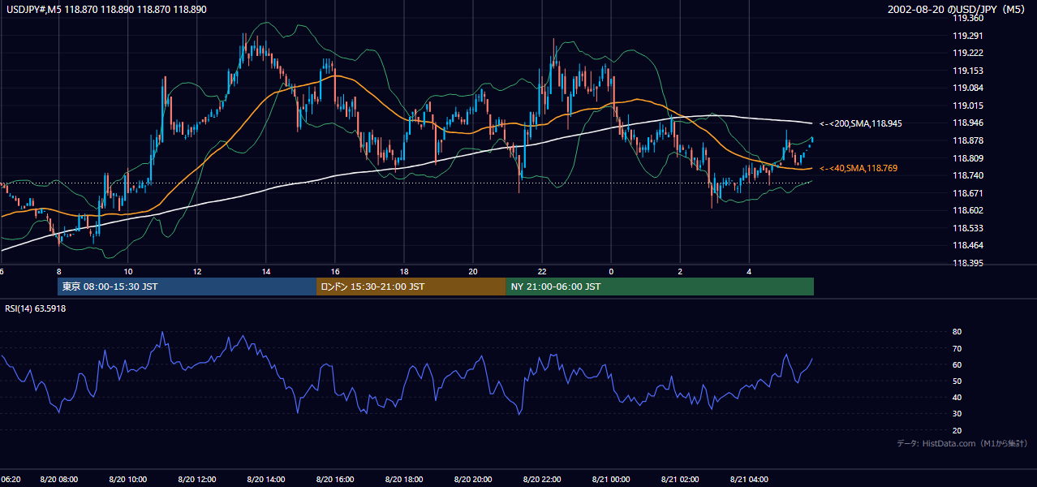Viewport: 1037px width, 487px height.
Task: Click RSI scale value 40
Action: (957, 398)
